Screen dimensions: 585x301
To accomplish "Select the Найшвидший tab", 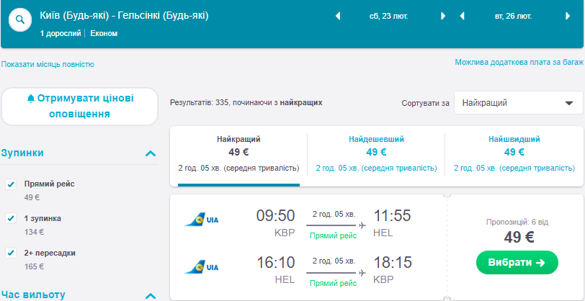I will point(514,153).
